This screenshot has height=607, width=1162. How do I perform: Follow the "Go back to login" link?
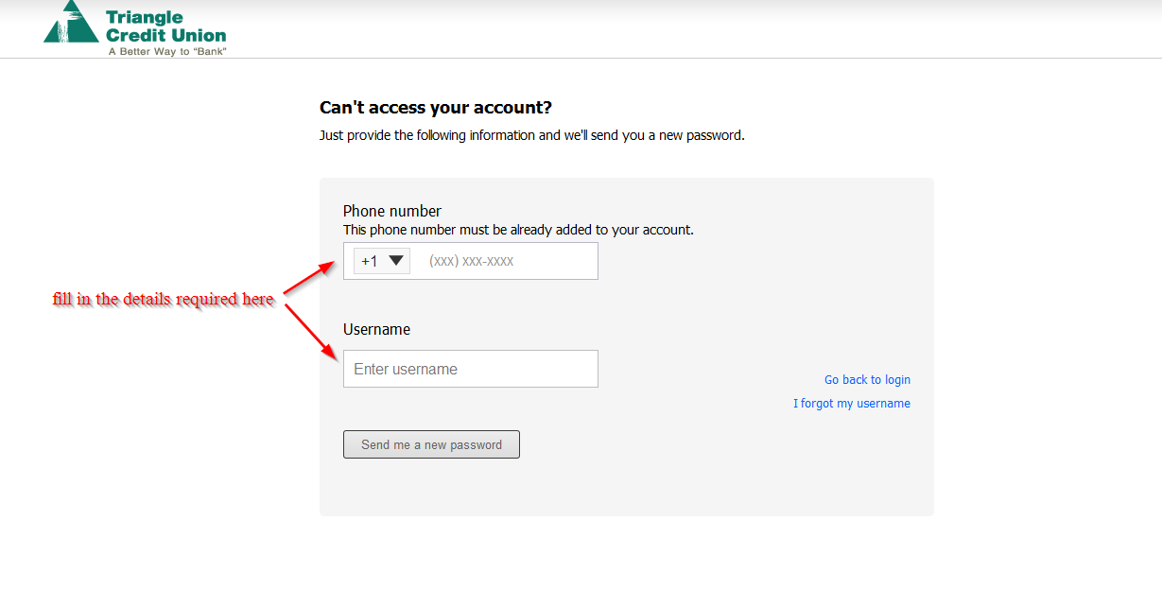[x=867, y=379]
